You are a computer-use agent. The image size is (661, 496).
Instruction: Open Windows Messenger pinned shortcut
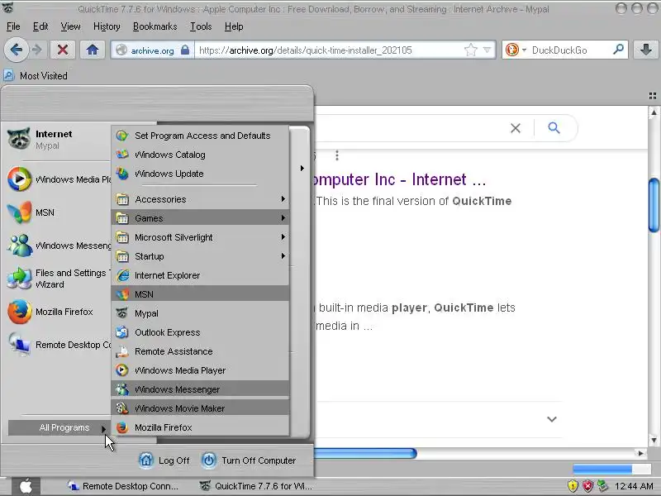pos(58,246)
